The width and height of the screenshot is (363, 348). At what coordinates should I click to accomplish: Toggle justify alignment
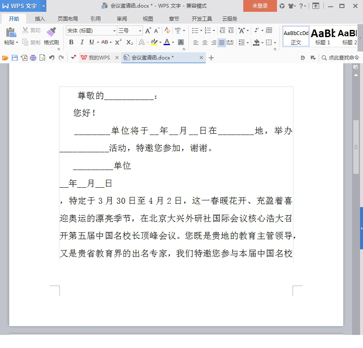point(222,43)
